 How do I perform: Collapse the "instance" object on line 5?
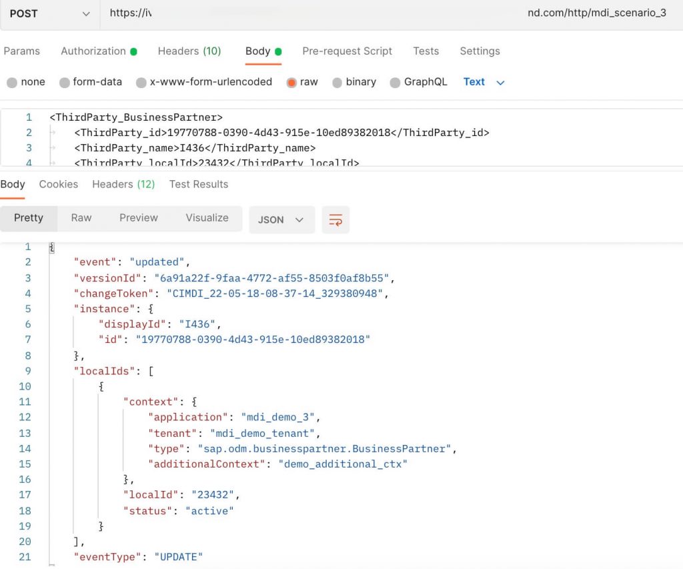[x=151, y=309]
